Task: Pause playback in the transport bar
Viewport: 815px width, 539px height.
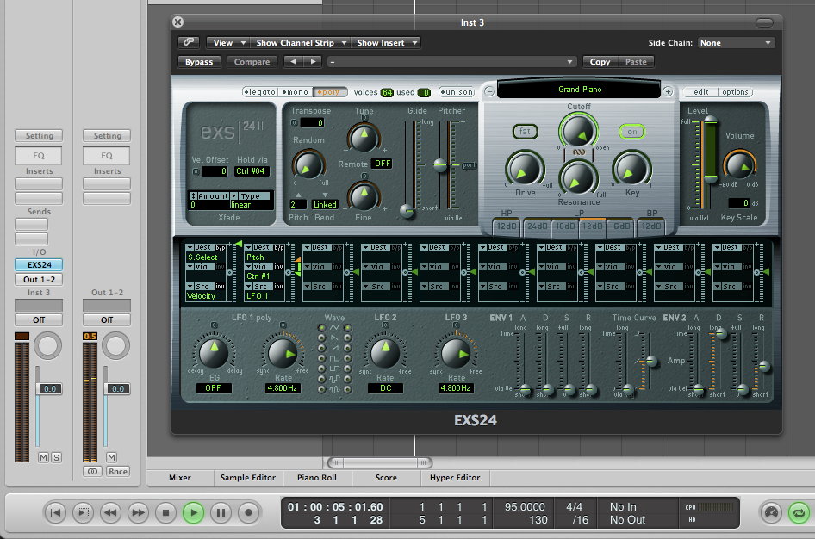Action: 221,513
